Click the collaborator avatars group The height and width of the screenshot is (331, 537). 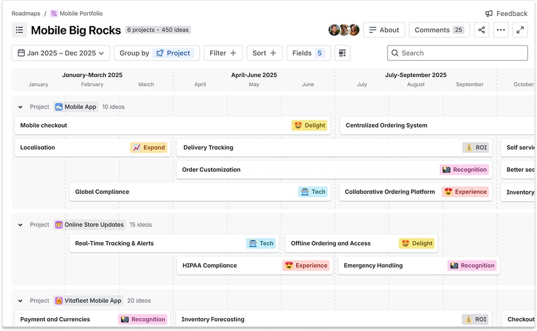click(343, 30)
